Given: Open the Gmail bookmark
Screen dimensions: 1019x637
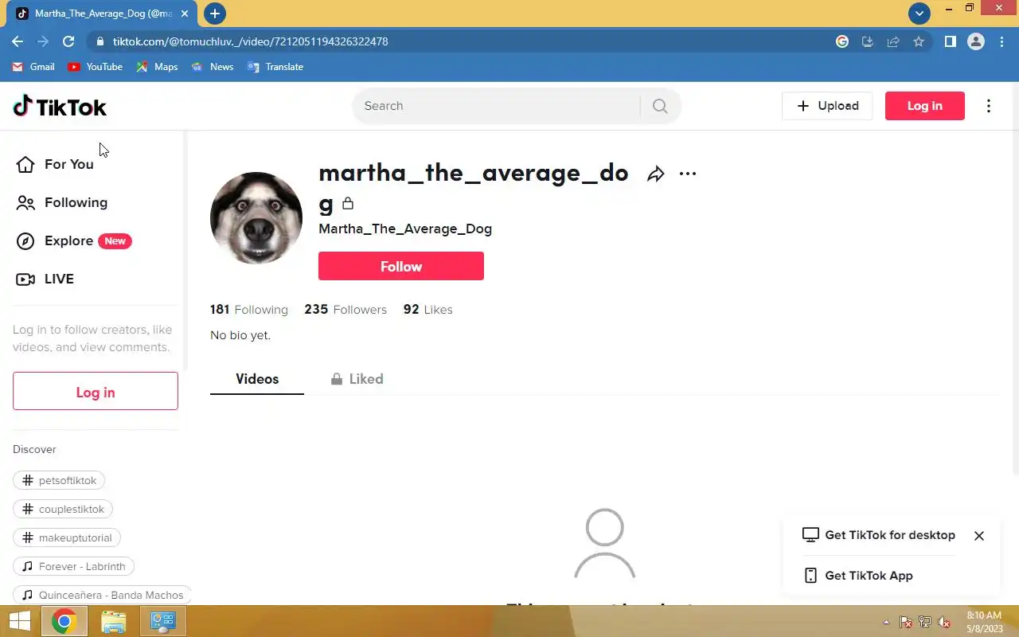Looking at the screenshot, I should pos(33,67).
